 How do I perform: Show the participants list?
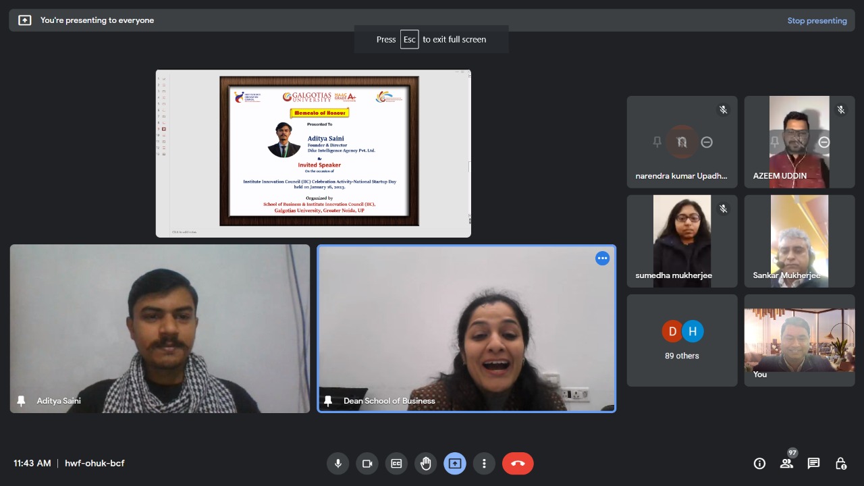[786, 464]
